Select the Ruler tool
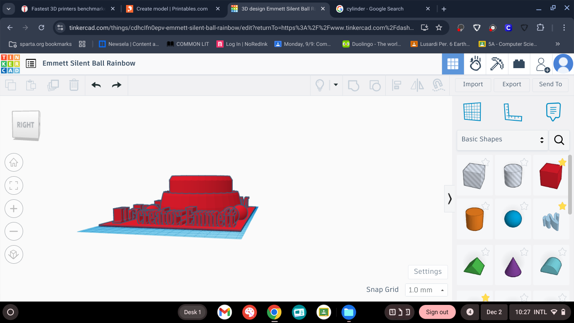 pyautogui.click(x=513, y=112)
